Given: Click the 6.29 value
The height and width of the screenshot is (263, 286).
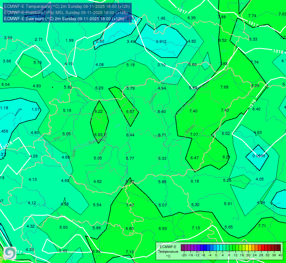Looking at the screenshot, I should tap(99, 88).
